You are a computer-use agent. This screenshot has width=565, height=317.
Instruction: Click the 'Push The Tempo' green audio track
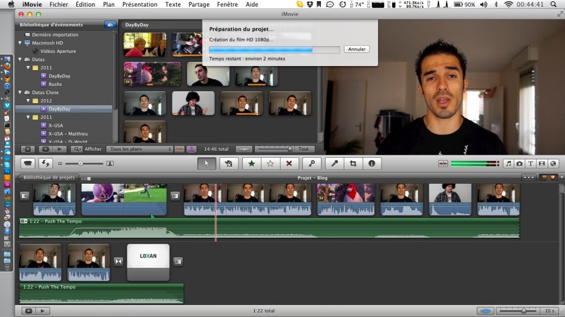(269, 228)
